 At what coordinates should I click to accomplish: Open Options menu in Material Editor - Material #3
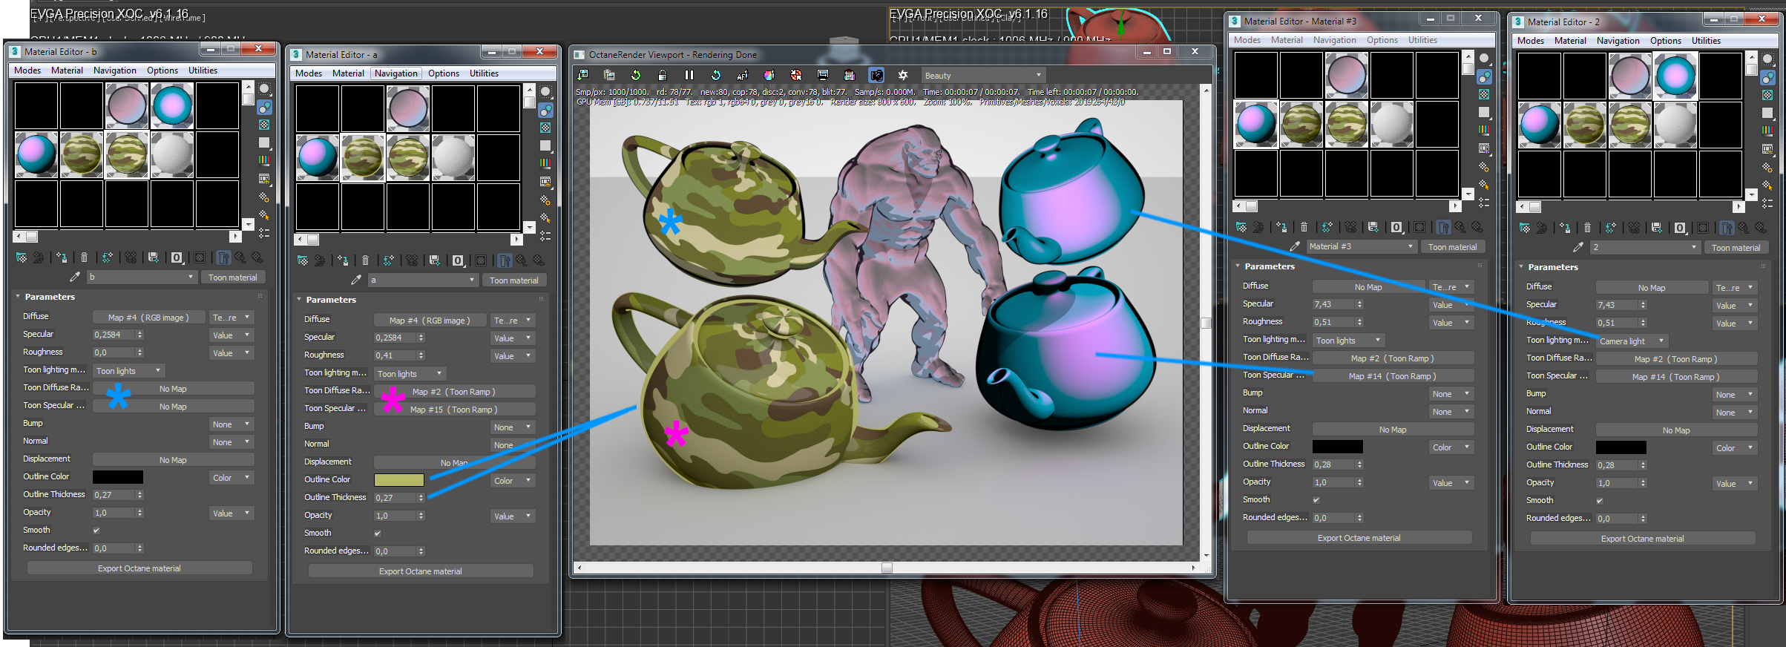pos(1382,40)
